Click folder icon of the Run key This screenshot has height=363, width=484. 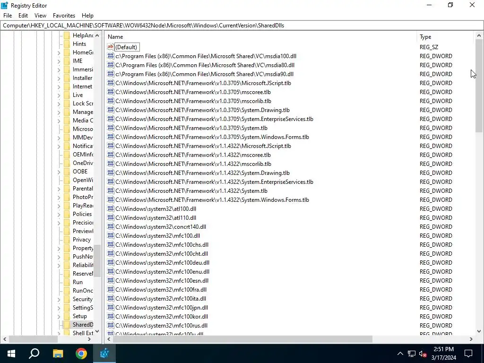(x=67, y=282)
